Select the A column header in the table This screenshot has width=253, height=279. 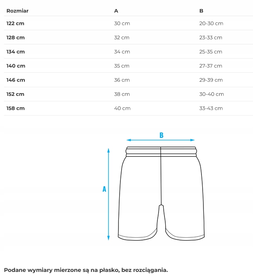pos(116,11)
